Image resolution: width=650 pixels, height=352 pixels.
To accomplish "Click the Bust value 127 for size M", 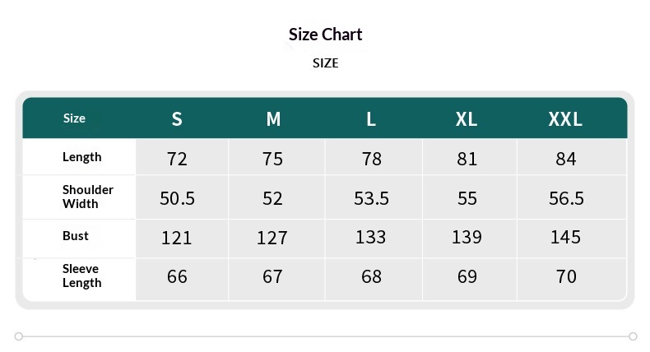I will (272, 238).
